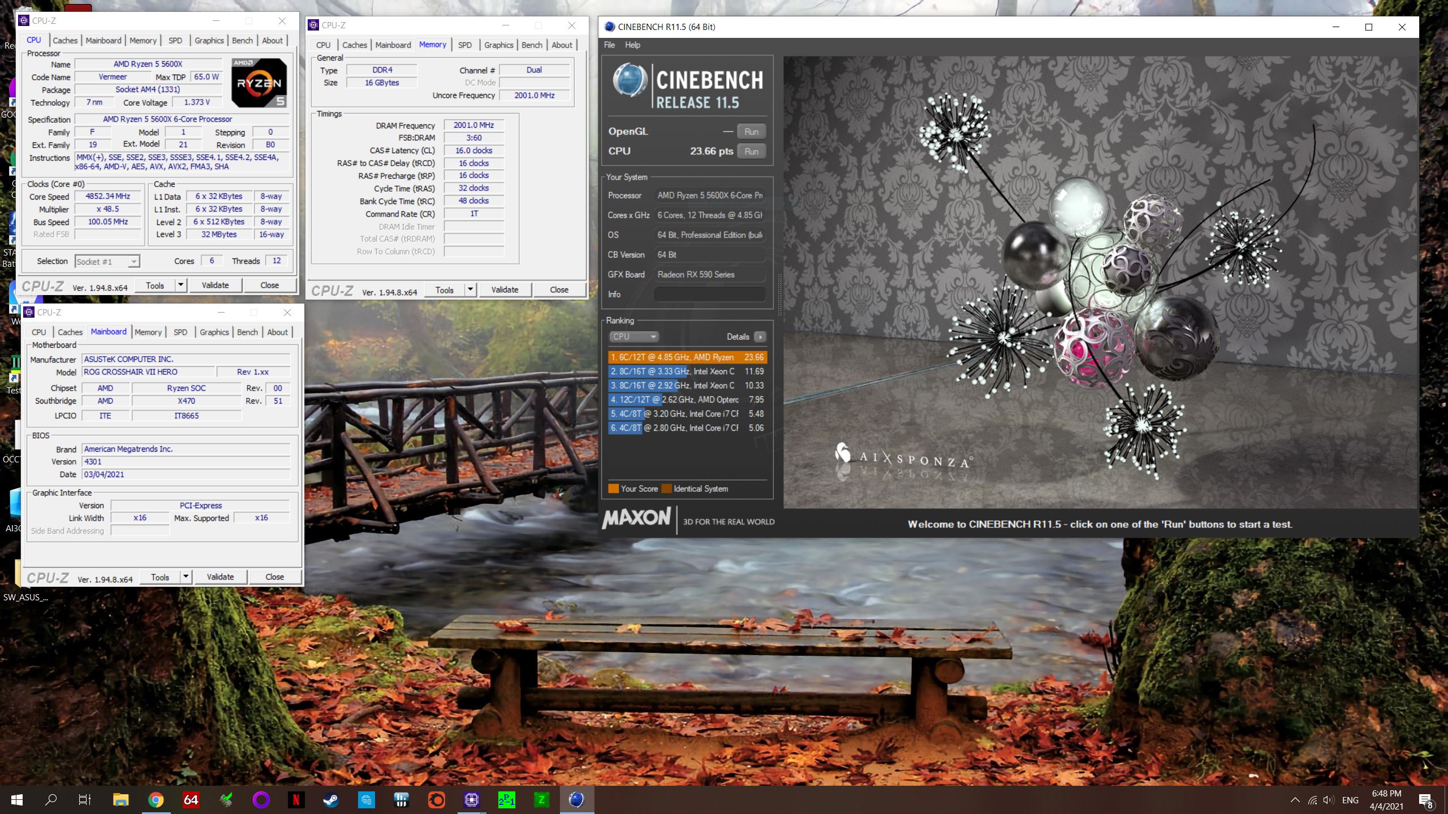Click CPU-Z Mainboard window title icon

point(29,312)
